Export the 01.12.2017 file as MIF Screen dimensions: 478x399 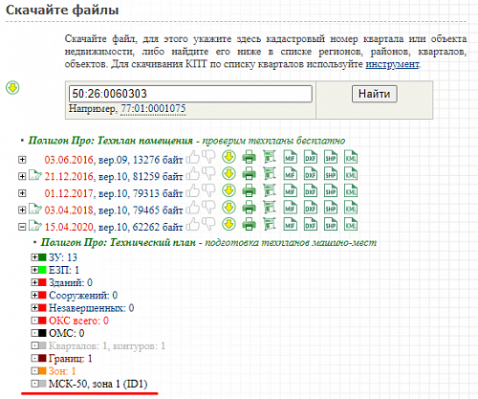click(x=290, y=191)
